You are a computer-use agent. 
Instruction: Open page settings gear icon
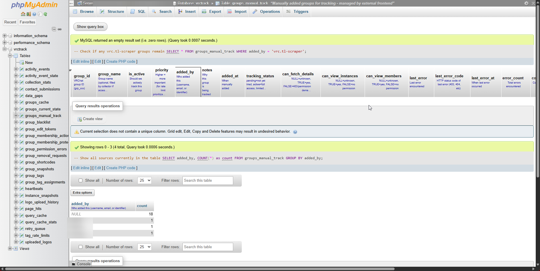(x=526, y=3)
